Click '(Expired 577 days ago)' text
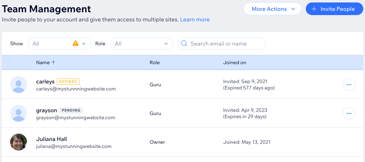The image size is (365, 162). pos(249,88)
